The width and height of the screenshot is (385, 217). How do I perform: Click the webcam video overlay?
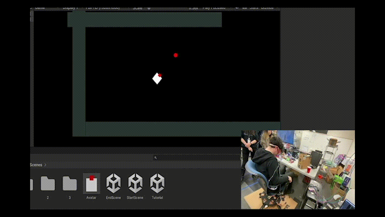point(298,170)
